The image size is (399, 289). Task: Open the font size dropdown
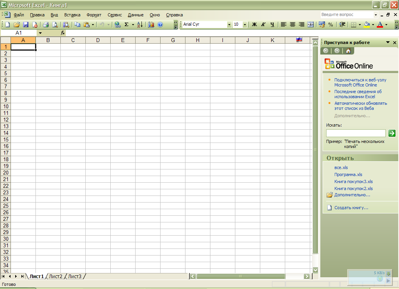click(x=245, y=25)
